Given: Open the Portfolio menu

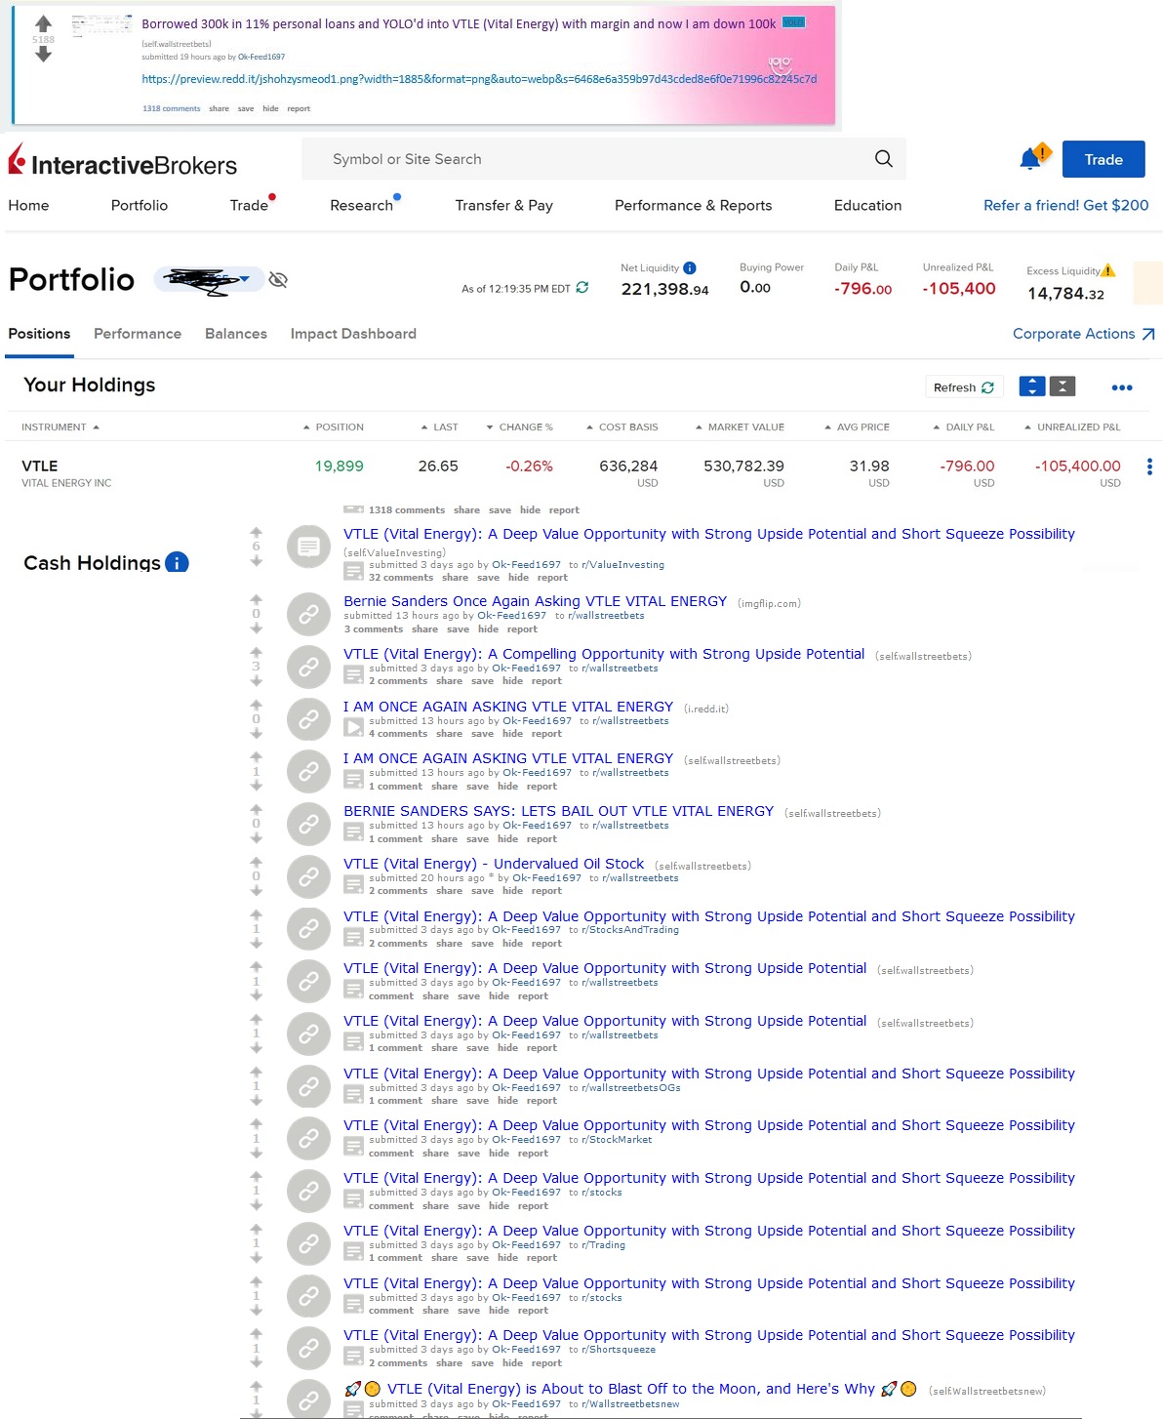Looking at the screenshot, I should (x=140, y=205).
